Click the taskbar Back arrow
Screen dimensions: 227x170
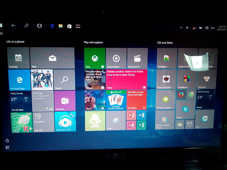(x=14, y=26)
